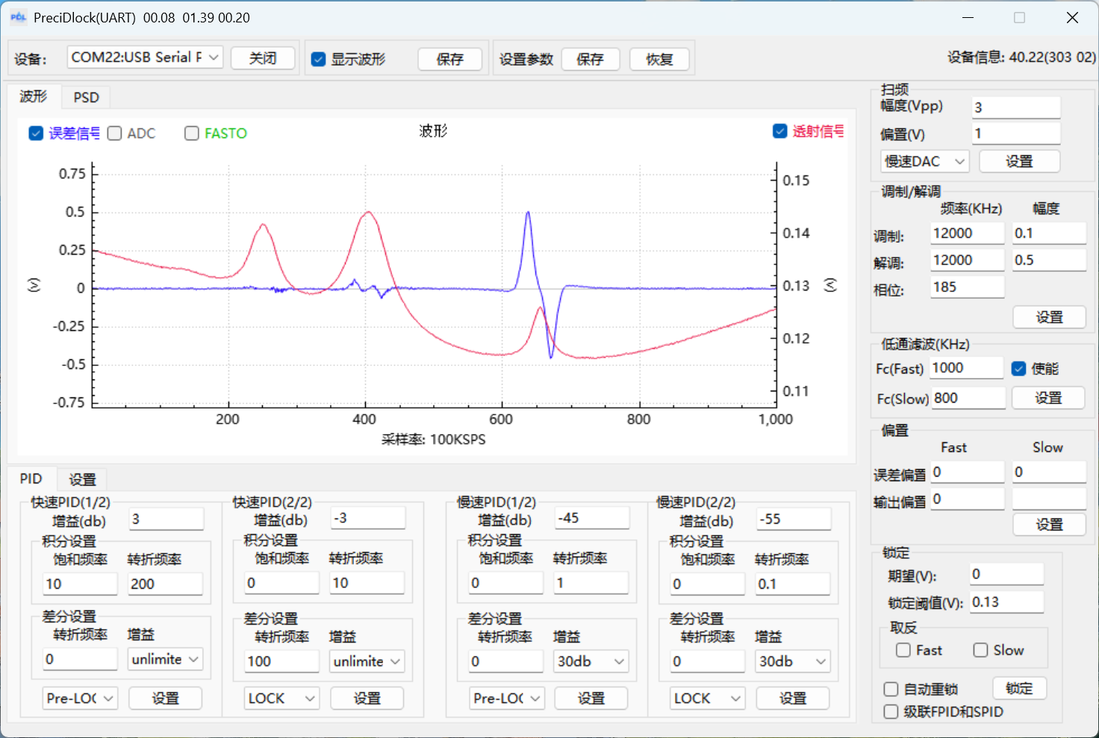Uncheck the 误差信号 trace checkbox
Image resolution: width=1099 pixels, height=738 pixels.
click(36, 133)
